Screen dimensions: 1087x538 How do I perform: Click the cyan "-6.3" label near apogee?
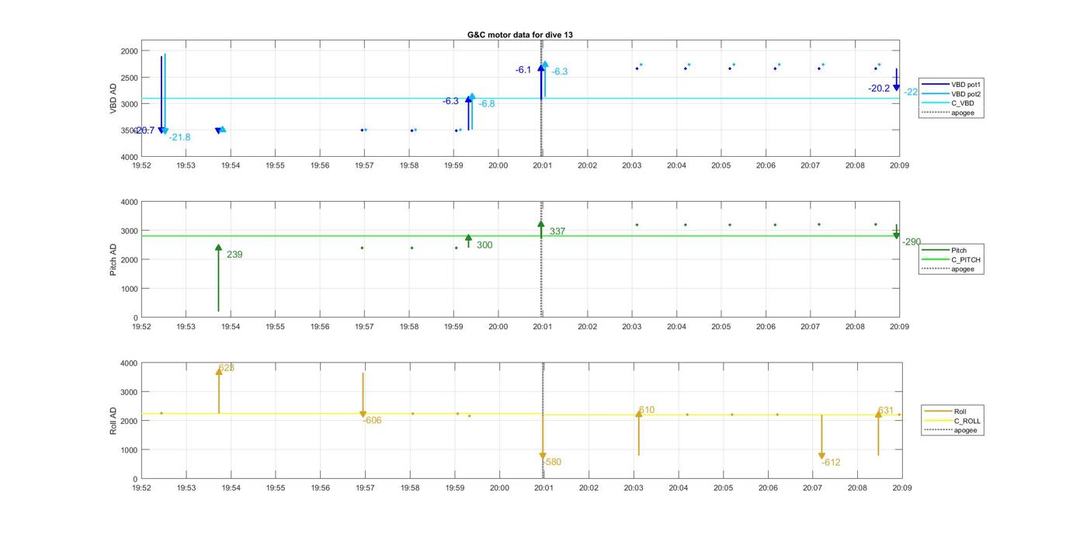click(559, 71)
